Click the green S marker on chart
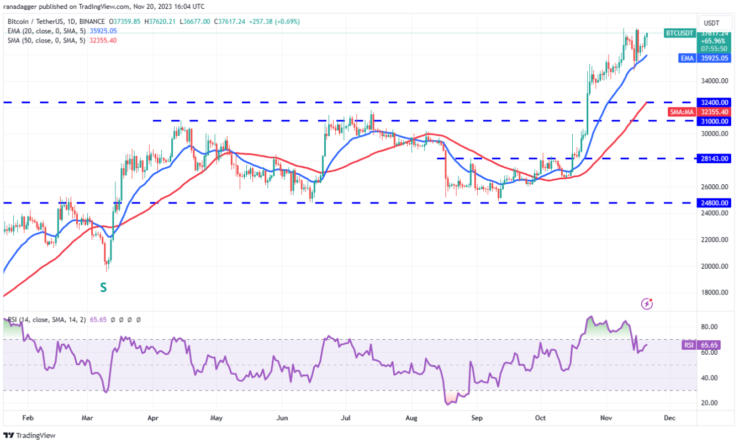 [x=103, y=287]
